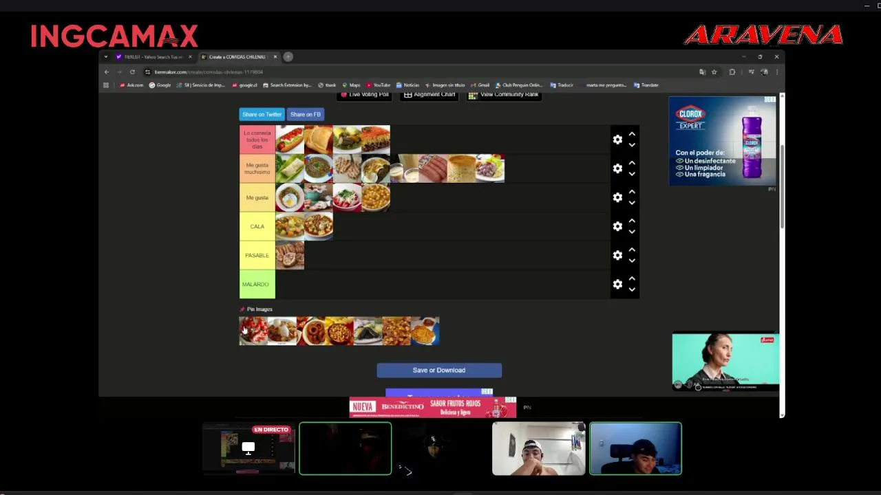
Task: Move CALA tier up arrow
Action: [x=632, y=221]
